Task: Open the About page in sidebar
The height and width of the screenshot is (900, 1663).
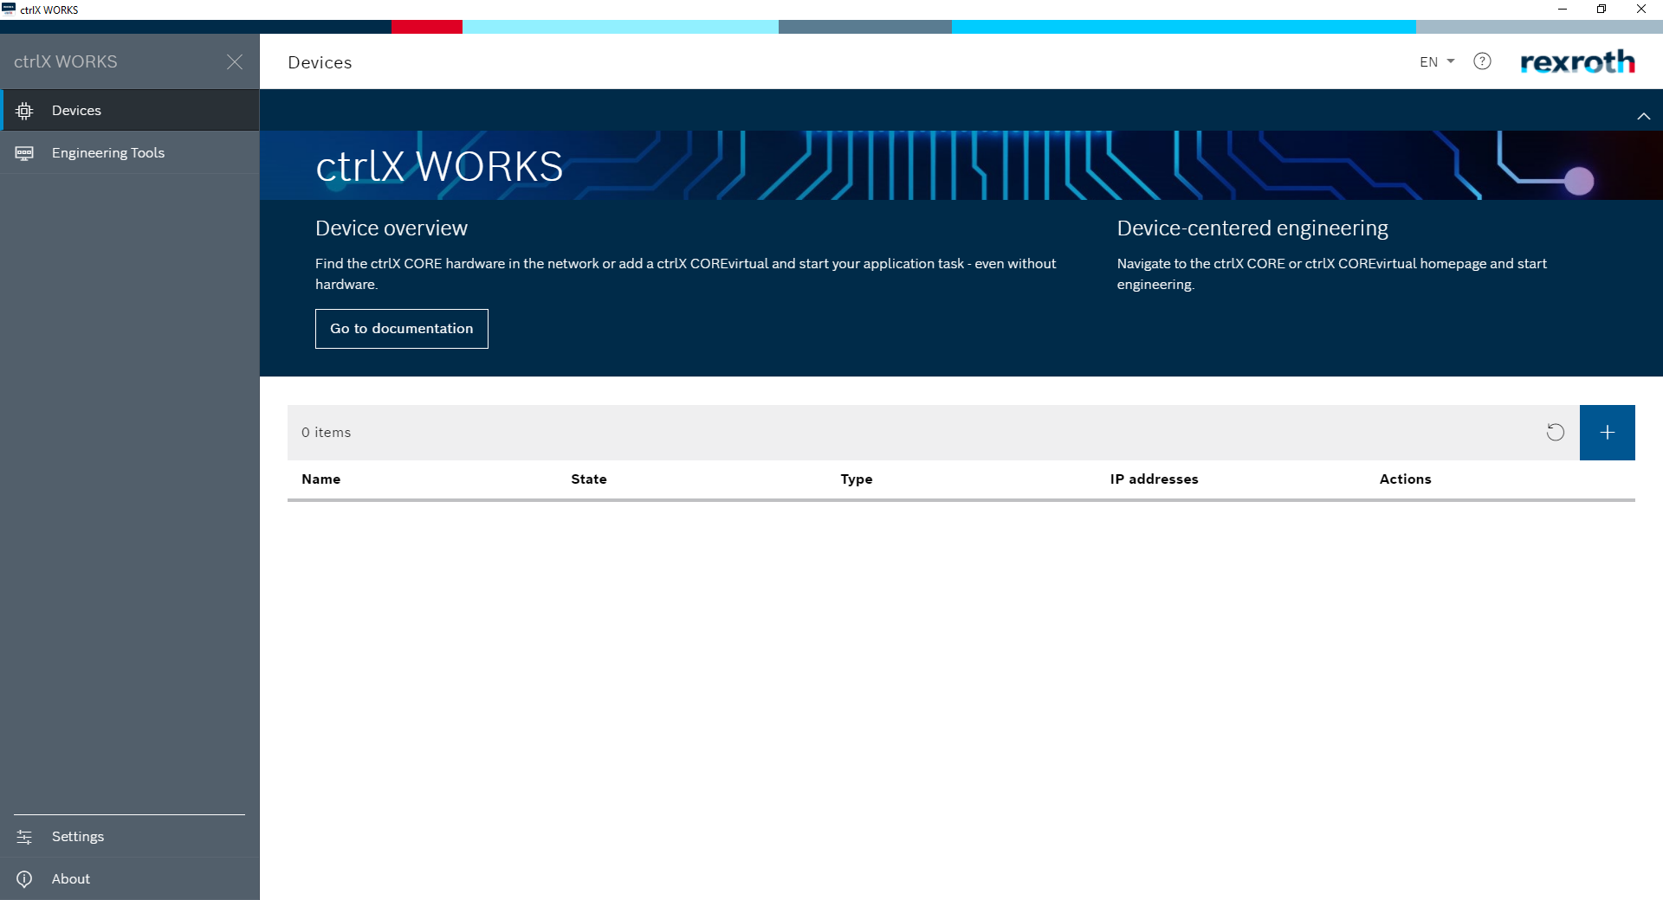Action: pyautogui.click(x=130, y=878)
